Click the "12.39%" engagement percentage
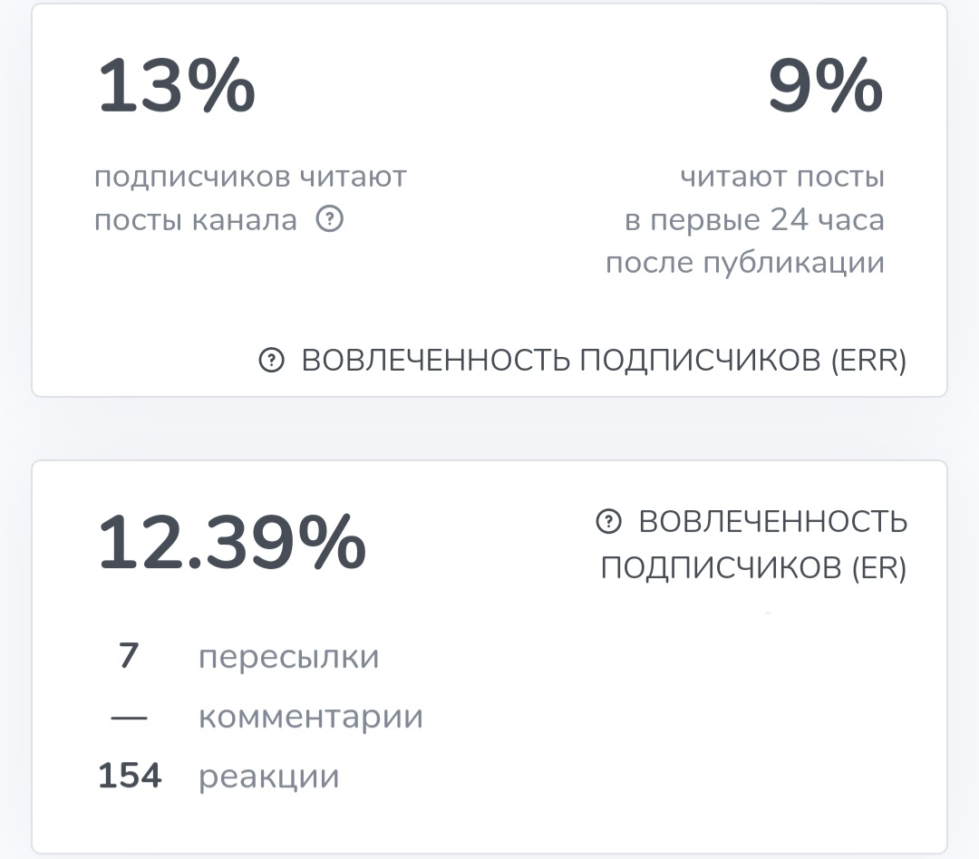Screen dimensions: 979x859 [231, 544]
